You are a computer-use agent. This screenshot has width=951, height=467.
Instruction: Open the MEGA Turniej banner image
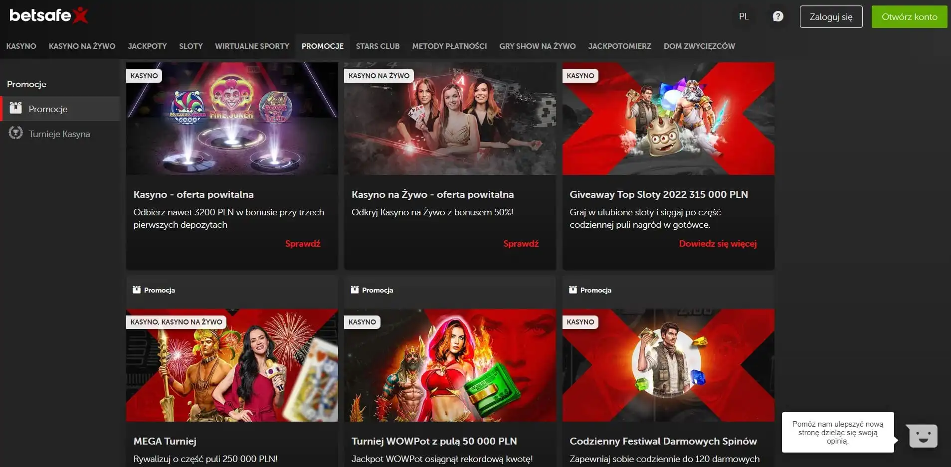232,365
